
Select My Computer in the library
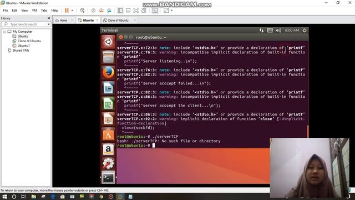click(22, 32)
